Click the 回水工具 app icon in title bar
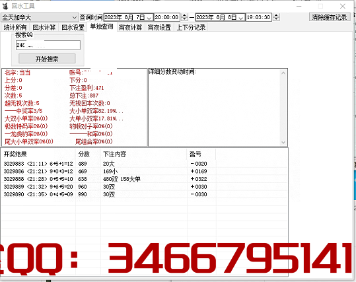356x282 pixels. click(x=5, y=6)
